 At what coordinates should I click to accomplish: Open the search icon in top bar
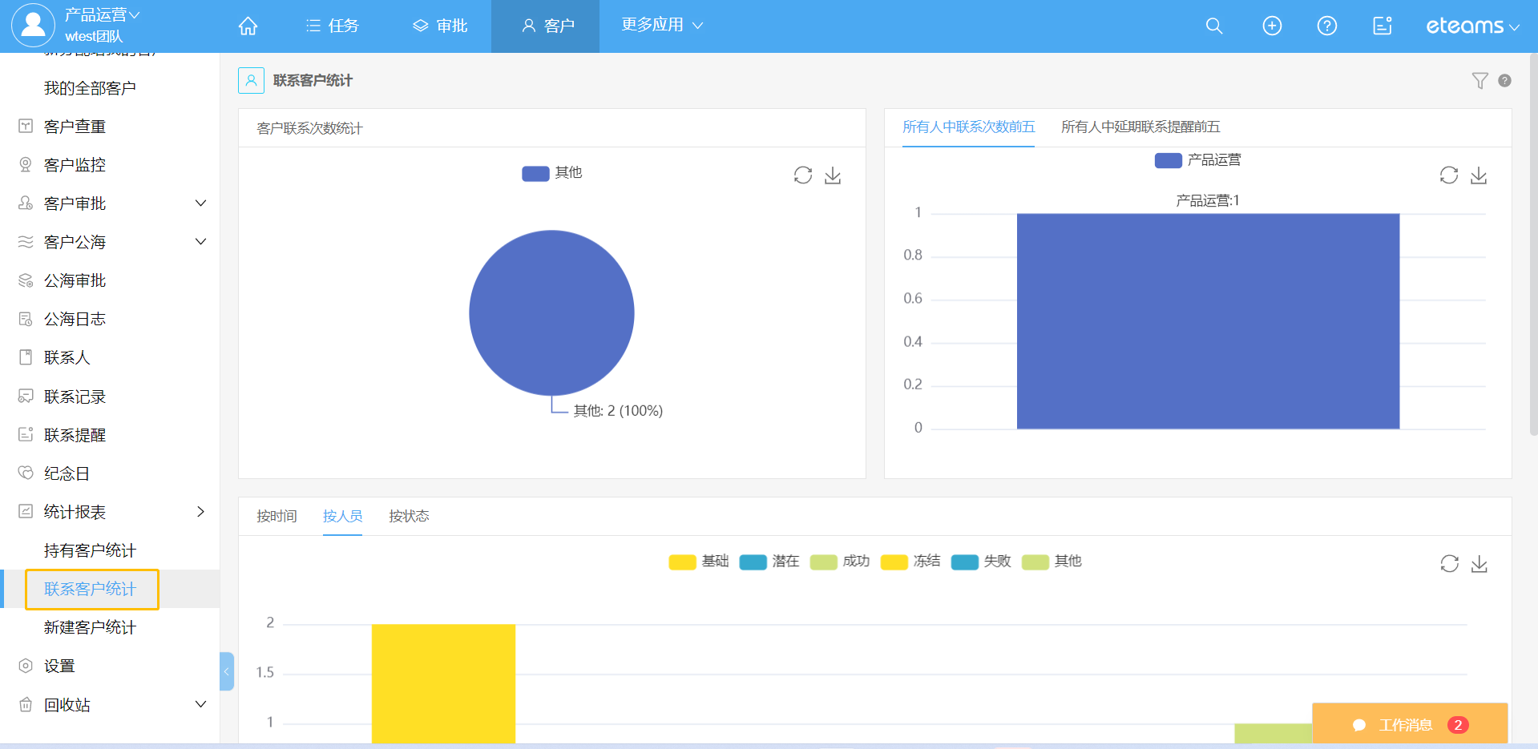1214,26
